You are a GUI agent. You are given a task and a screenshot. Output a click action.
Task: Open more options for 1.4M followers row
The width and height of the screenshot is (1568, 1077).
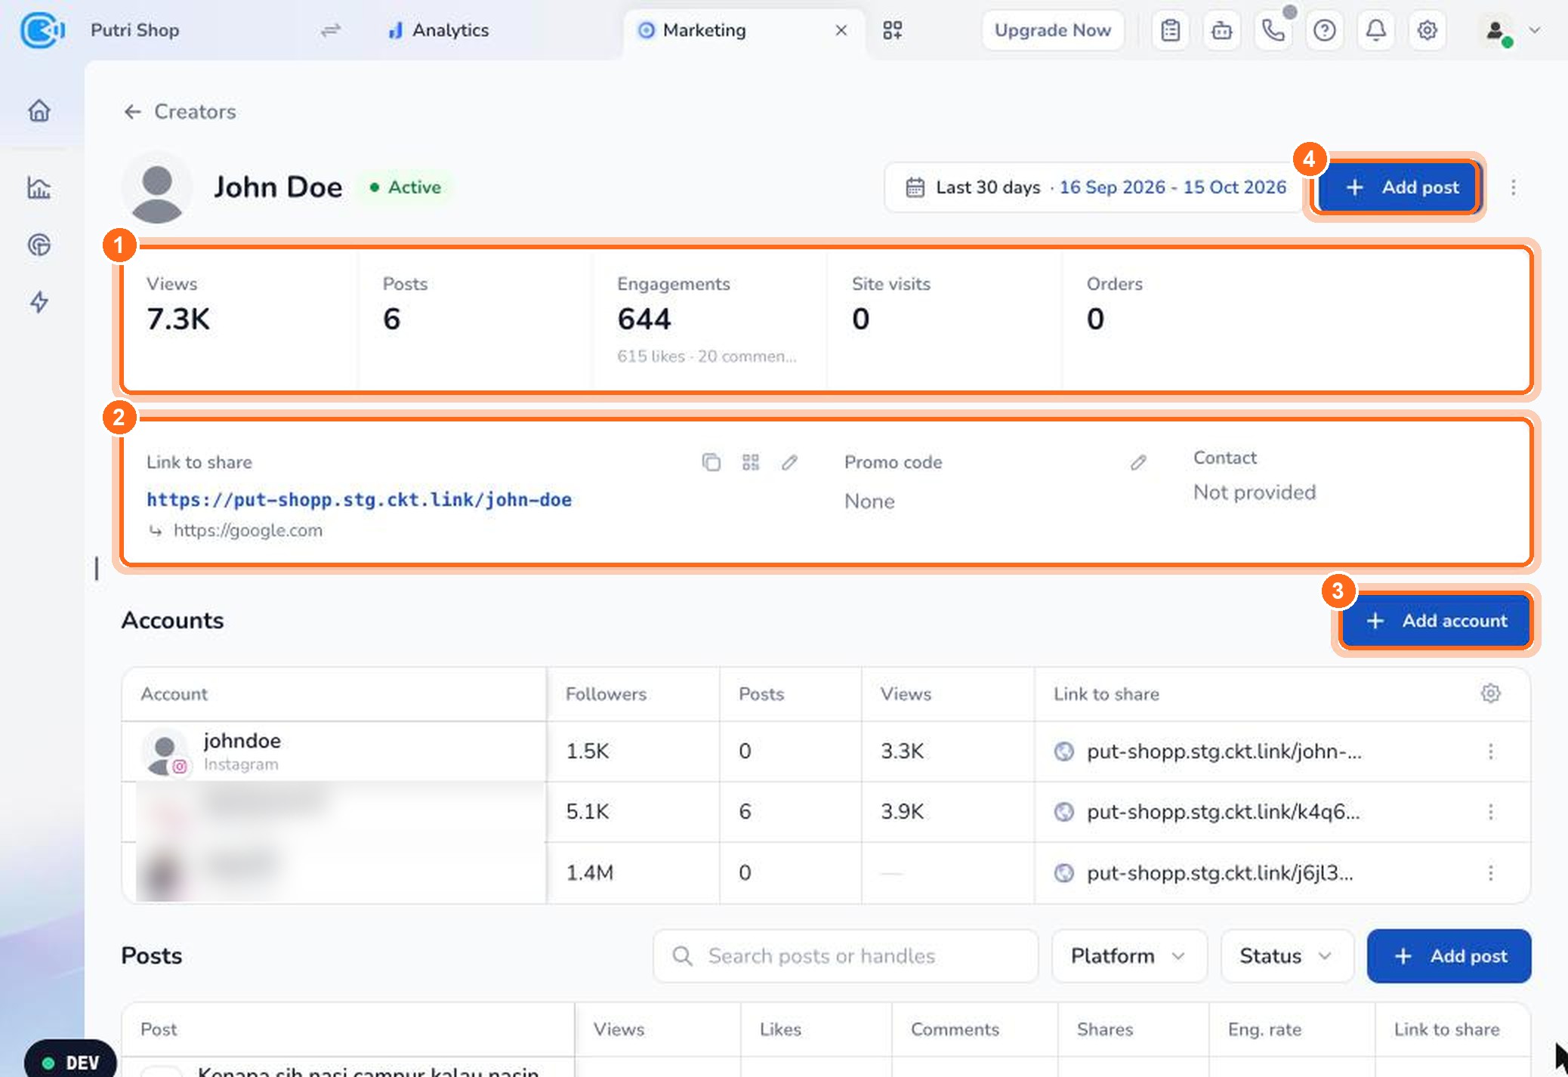coord(1490,873)
